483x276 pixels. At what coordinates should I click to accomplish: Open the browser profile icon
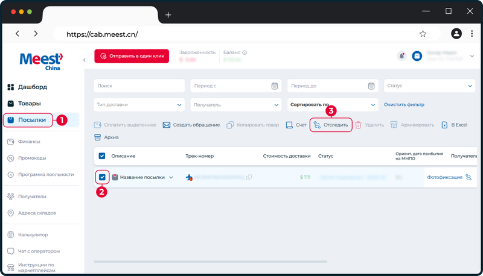456,34
